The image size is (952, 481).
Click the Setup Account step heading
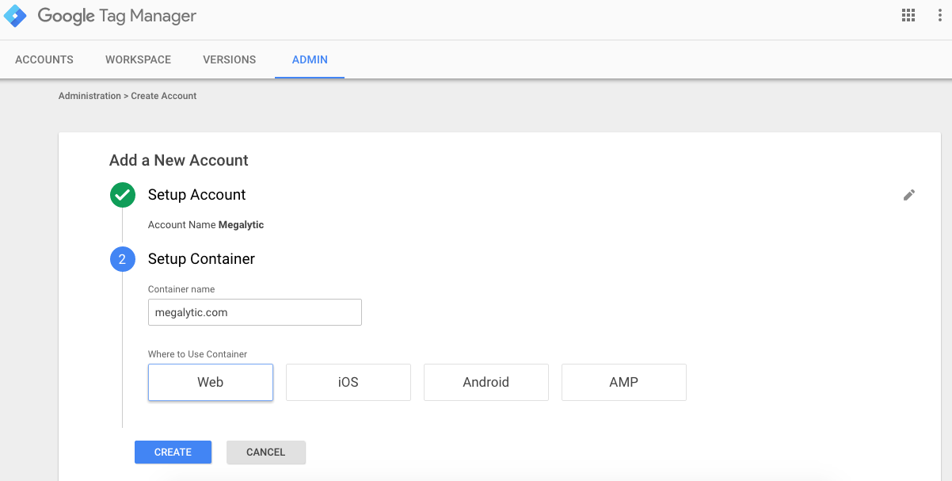click(197, 195)
